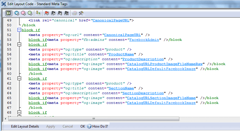240x131 pixels.
Task: Collapse the block if on line 68
Action: tap(19, 112)
